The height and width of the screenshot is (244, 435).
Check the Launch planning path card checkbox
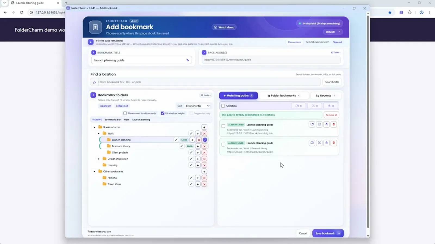[x=223, y=126]
